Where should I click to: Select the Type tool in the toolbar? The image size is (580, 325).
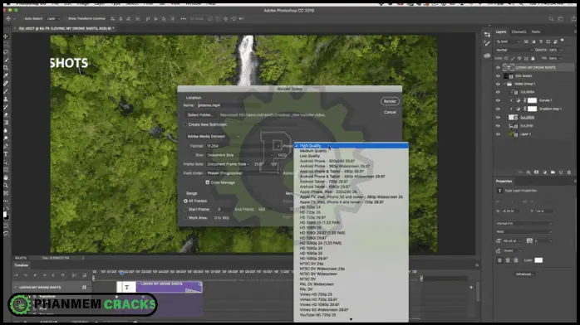pos(6,154)
